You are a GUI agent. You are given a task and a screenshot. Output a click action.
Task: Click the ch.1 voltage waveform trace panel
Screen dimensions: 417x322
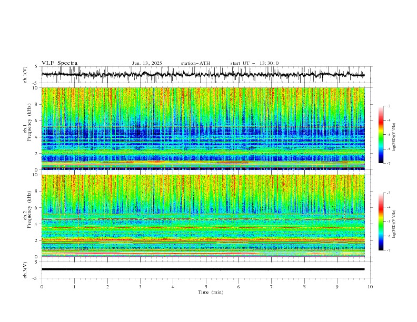coord(207,75)
